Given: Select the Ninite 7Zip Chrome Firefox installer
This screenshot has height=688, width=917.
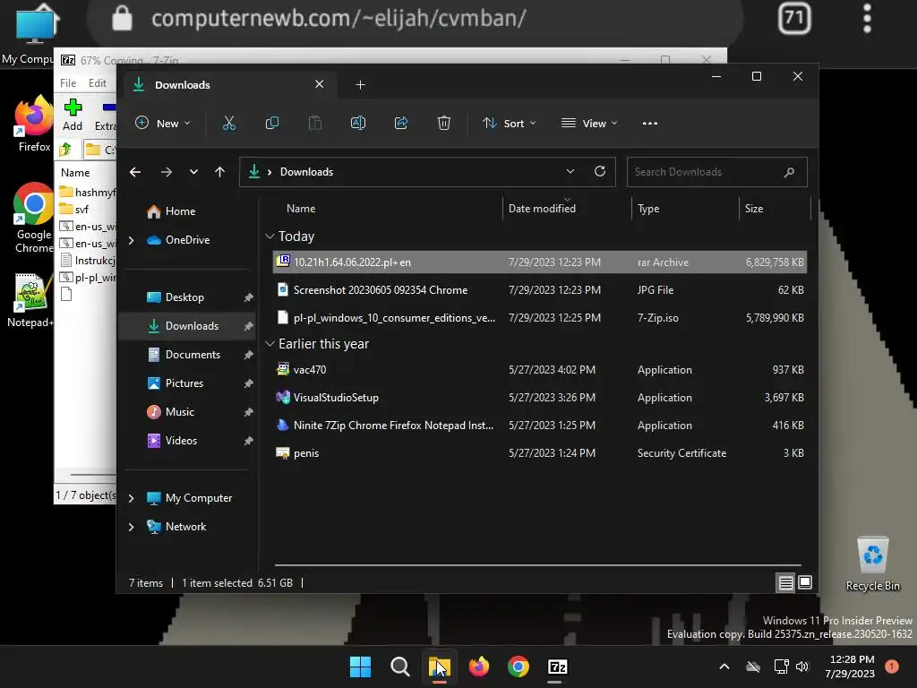Looking at the screenshot, I should click(540, 426).
